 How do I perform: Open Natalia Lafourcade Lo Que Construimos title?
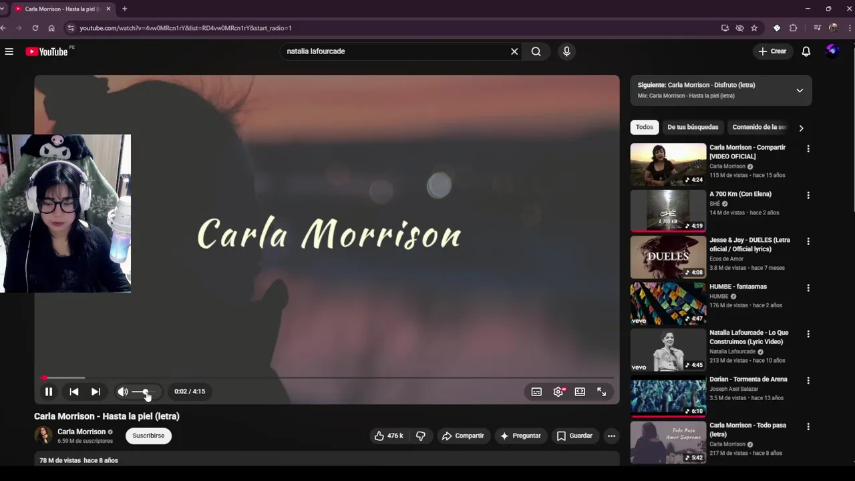click(749, 337)
